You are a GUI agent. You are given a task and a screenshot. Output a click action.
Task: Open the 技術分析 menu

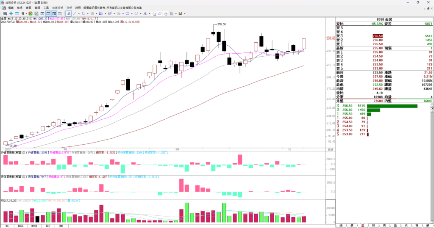57,8
